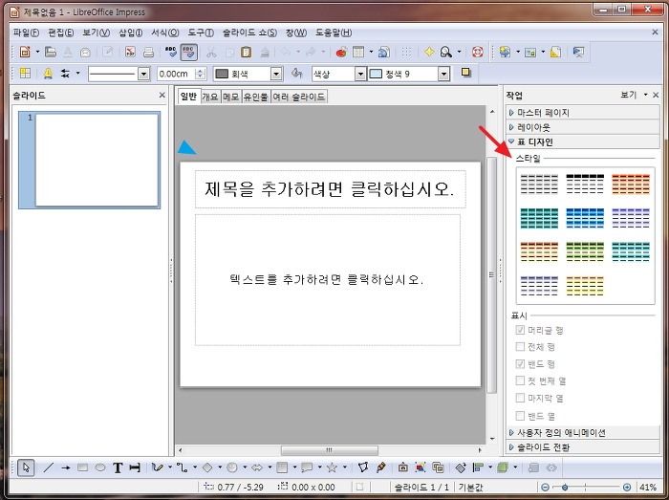Select the Connector tool
669x500 pixels.
[183, 467]
